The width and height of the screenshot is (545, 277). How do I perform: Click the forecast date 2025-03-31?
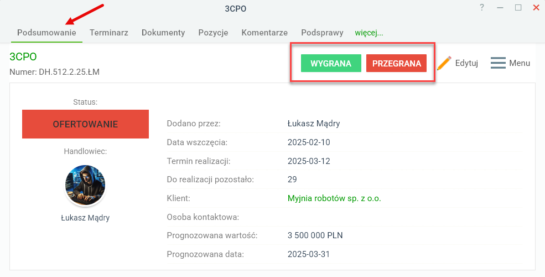pos(309,254)
